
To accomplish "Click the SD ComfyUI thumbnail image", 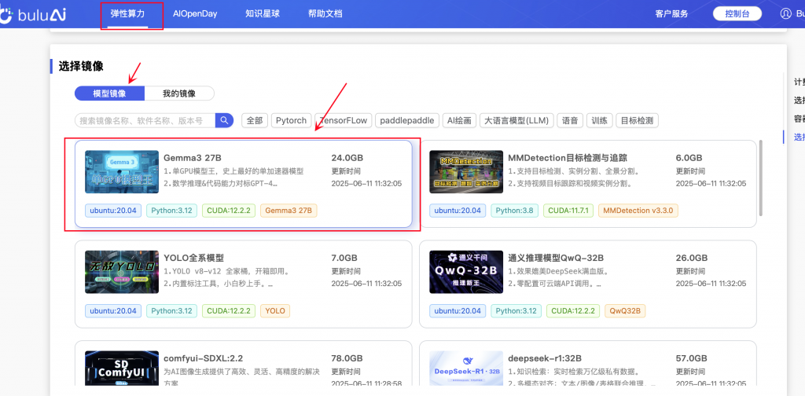I will 122,368.
